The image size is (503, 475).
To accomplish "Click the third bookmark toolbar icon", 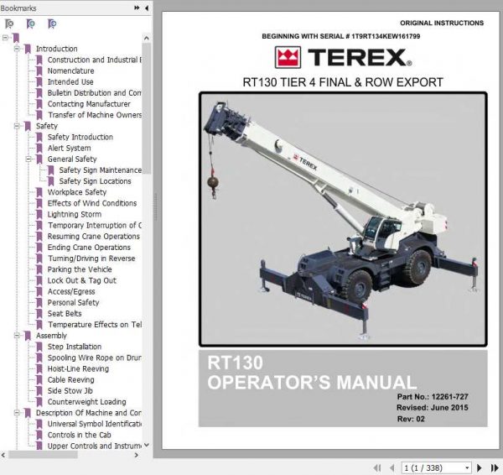I will click(x=52, y=23).
